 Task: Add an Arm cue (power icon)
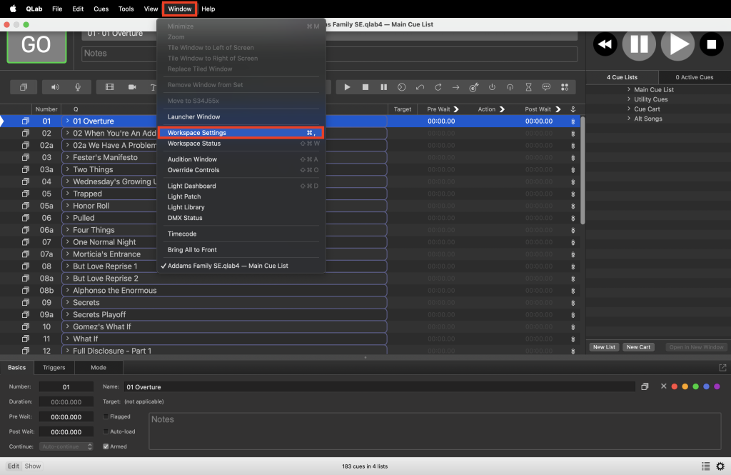[492, 87]
